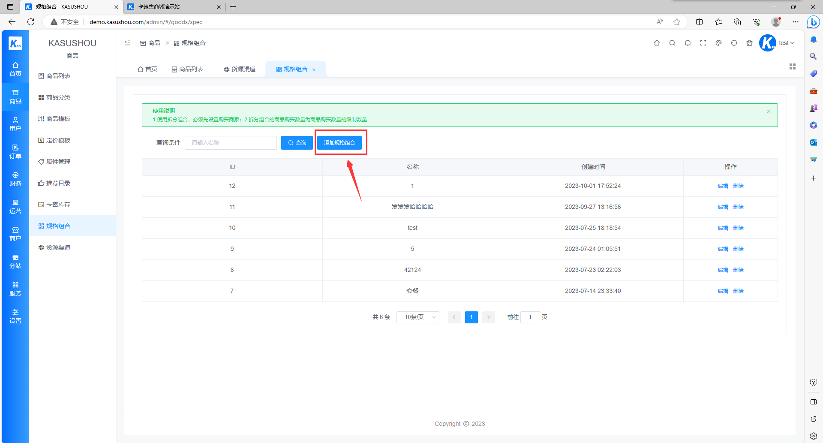Viewport: 823px width, 443px height.
Task: Click the 查询 search button
Action: click(x=297, y=143)
